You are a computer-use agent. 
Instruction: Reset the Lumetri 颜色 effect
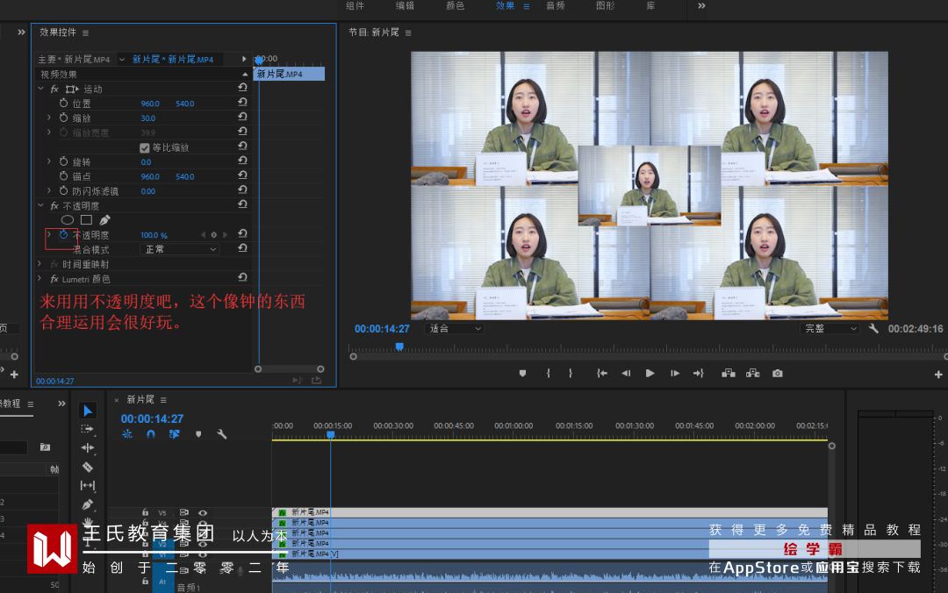tap(242, 277)
